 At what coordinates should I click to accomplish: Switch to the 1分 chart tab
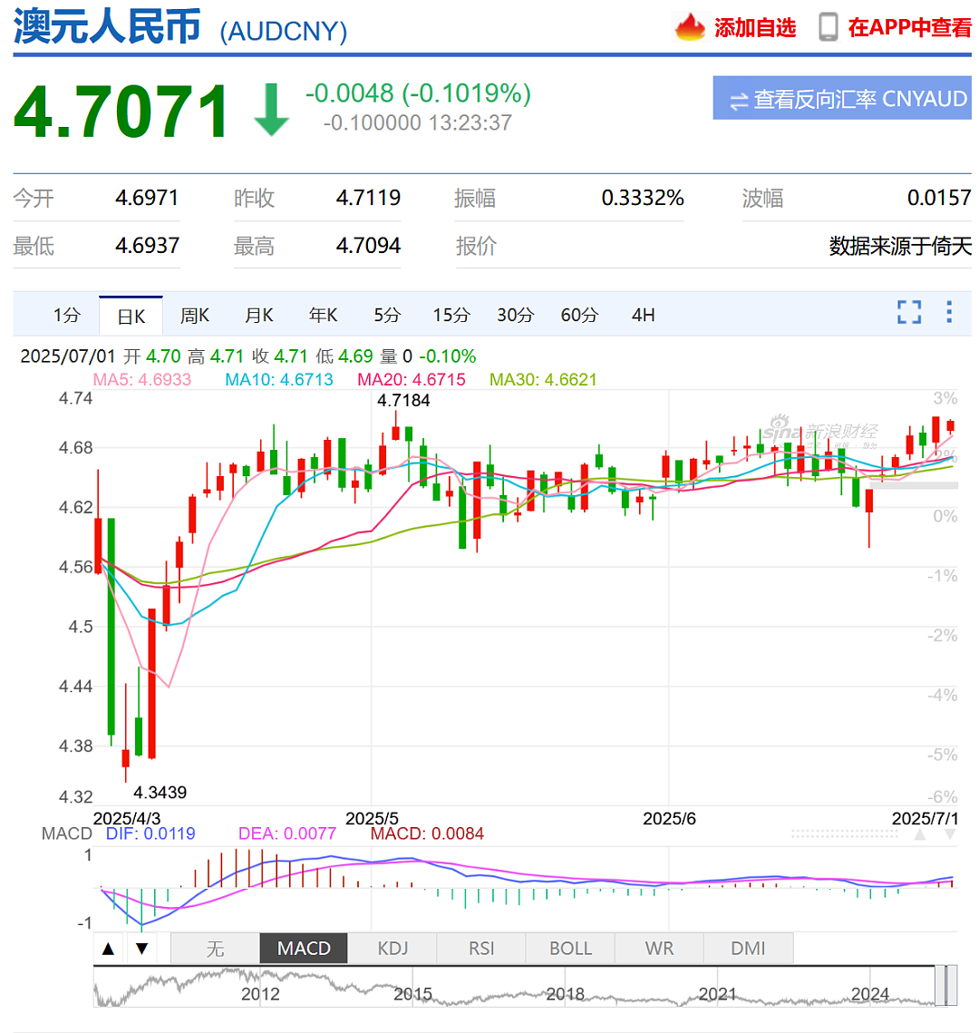(x=66, y=316)
